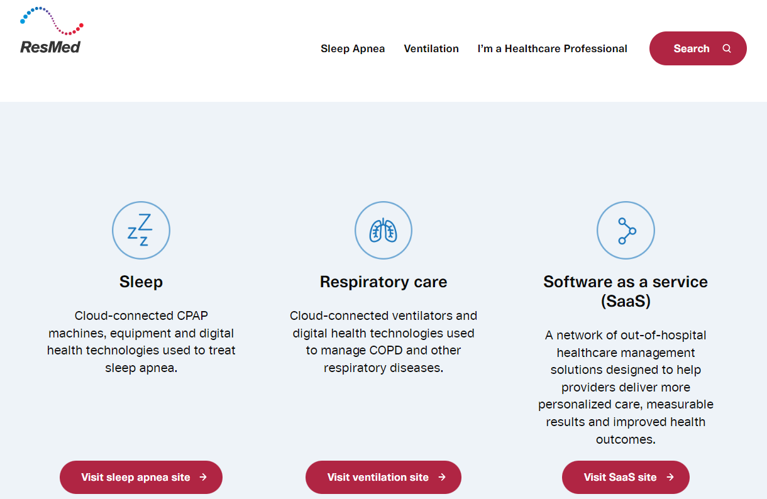Screen dimensions: 767x499
Task: Select the Software as a service heading
Action: point(626,291)
